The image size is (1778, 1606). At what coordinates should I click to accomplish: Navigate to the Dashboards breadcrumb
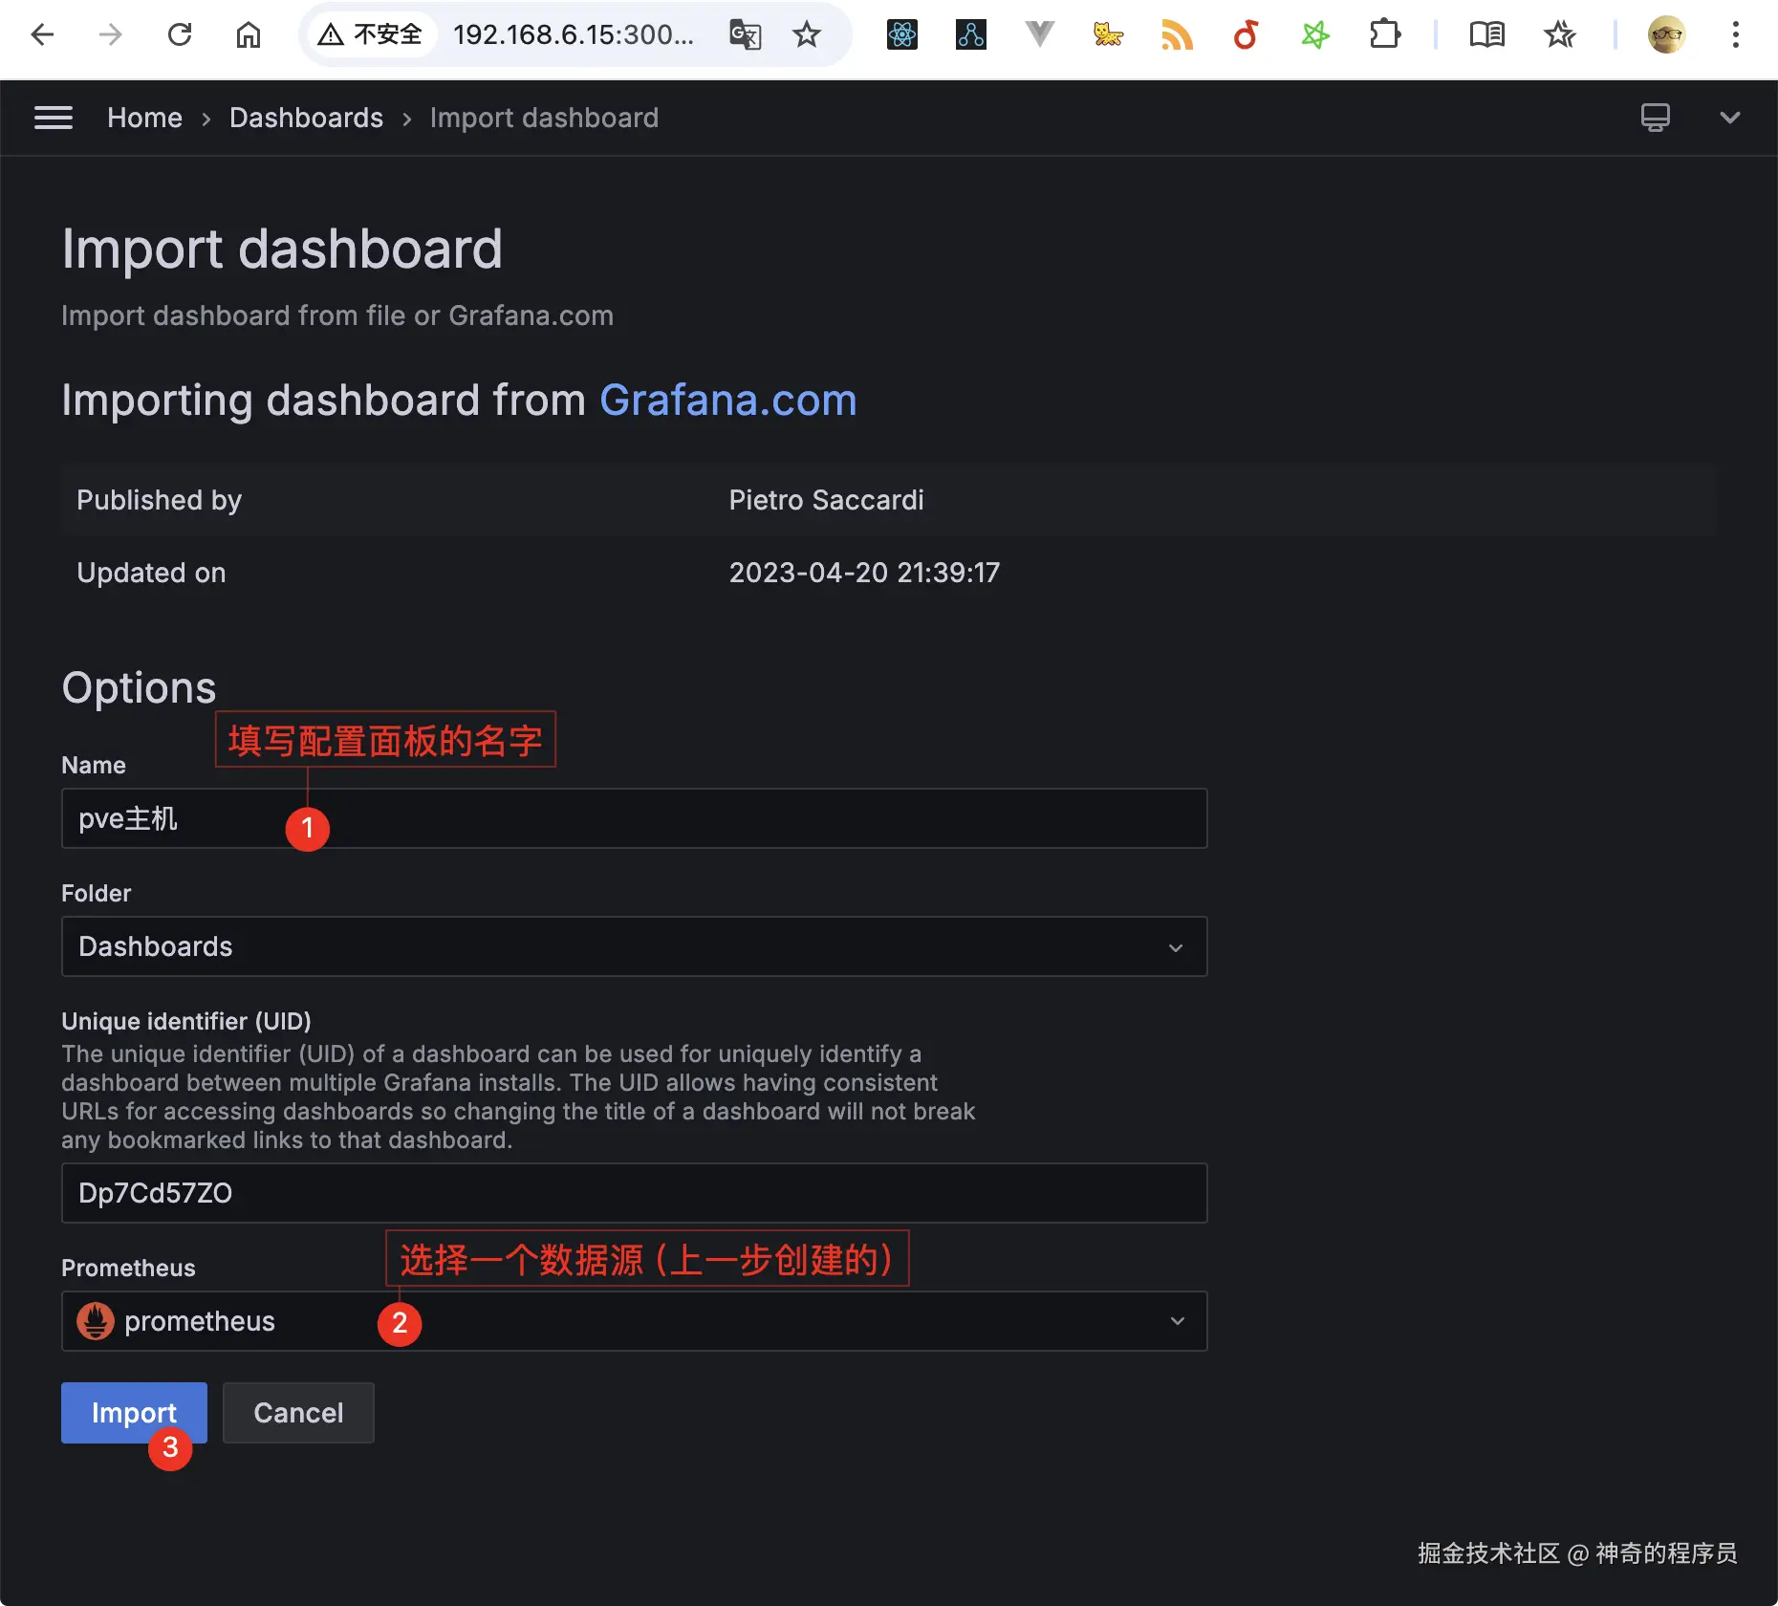tap(306, 118)
